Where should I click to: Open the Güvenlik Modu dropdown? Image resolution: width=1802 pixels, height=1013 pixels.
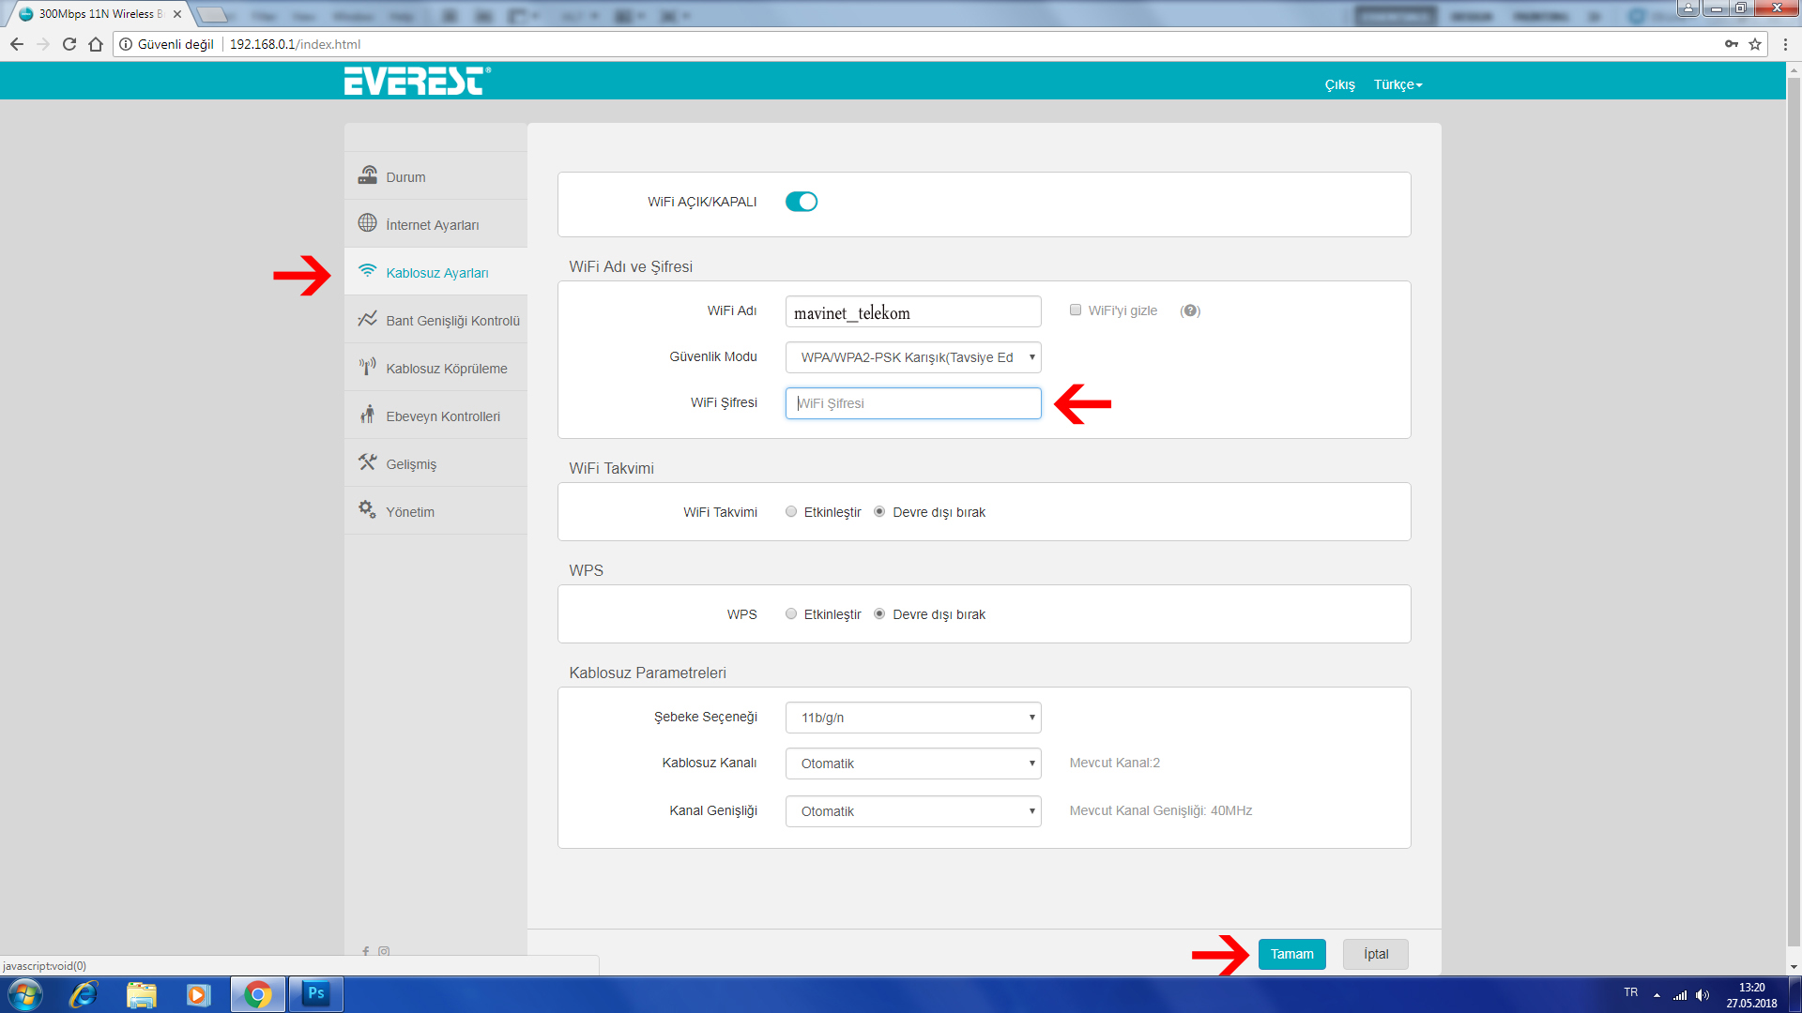912,357
